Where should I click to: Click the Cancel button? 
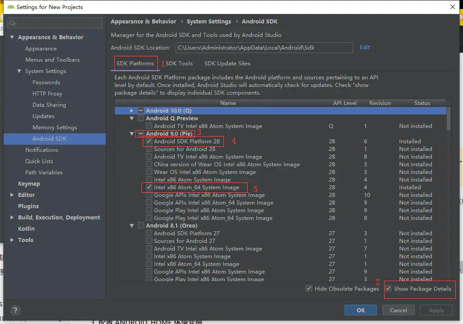[398, 310]
